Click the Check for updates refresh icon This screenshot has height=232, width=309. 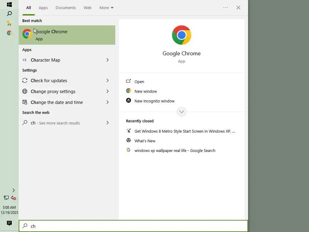coord(25,80)
